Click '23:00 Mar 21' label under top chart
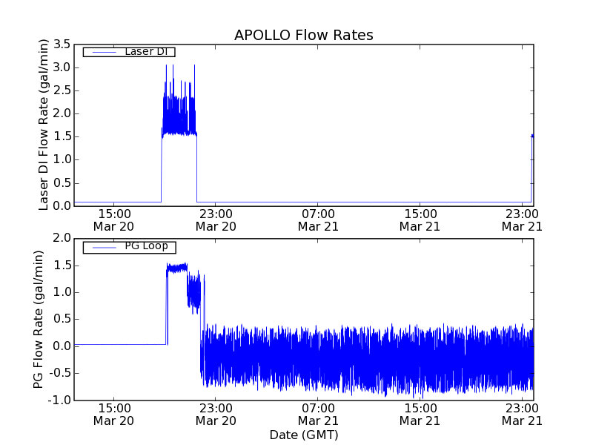593x445 pixels. coord(523,220)
